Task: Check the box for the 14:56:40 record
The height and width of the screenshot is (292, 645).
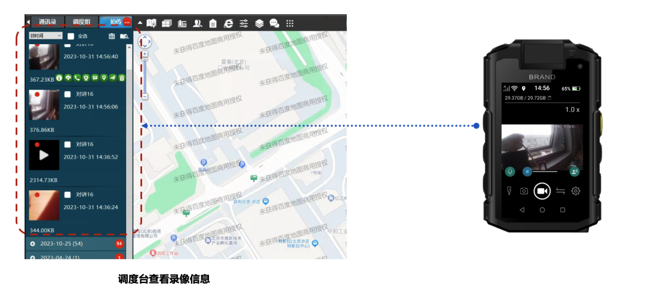Action: point(67,45)
